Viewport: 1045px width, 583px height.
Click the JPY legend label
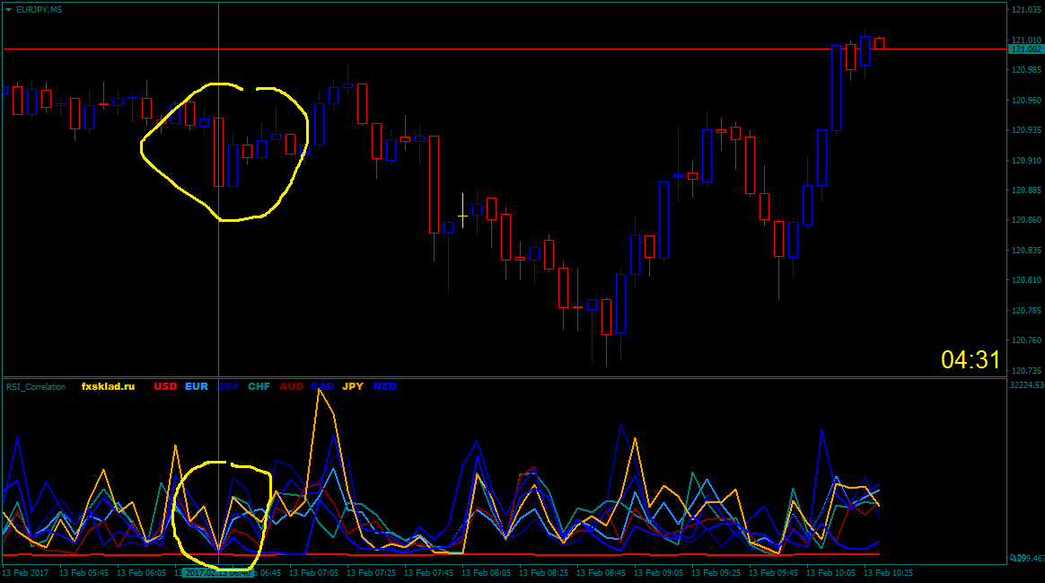353,387
